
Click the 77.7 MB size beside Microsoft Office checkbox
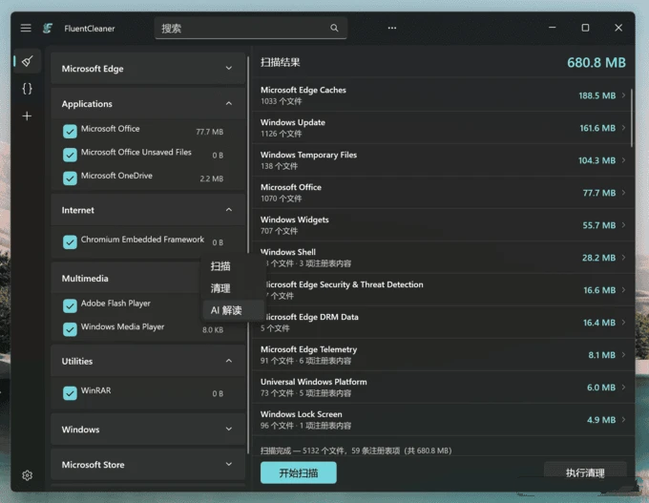tap(209, 132)
